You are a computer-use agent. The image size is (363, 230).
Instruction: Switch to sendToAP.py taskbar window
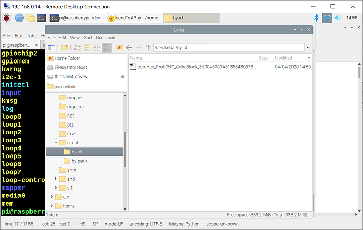(x=134, y=18)
